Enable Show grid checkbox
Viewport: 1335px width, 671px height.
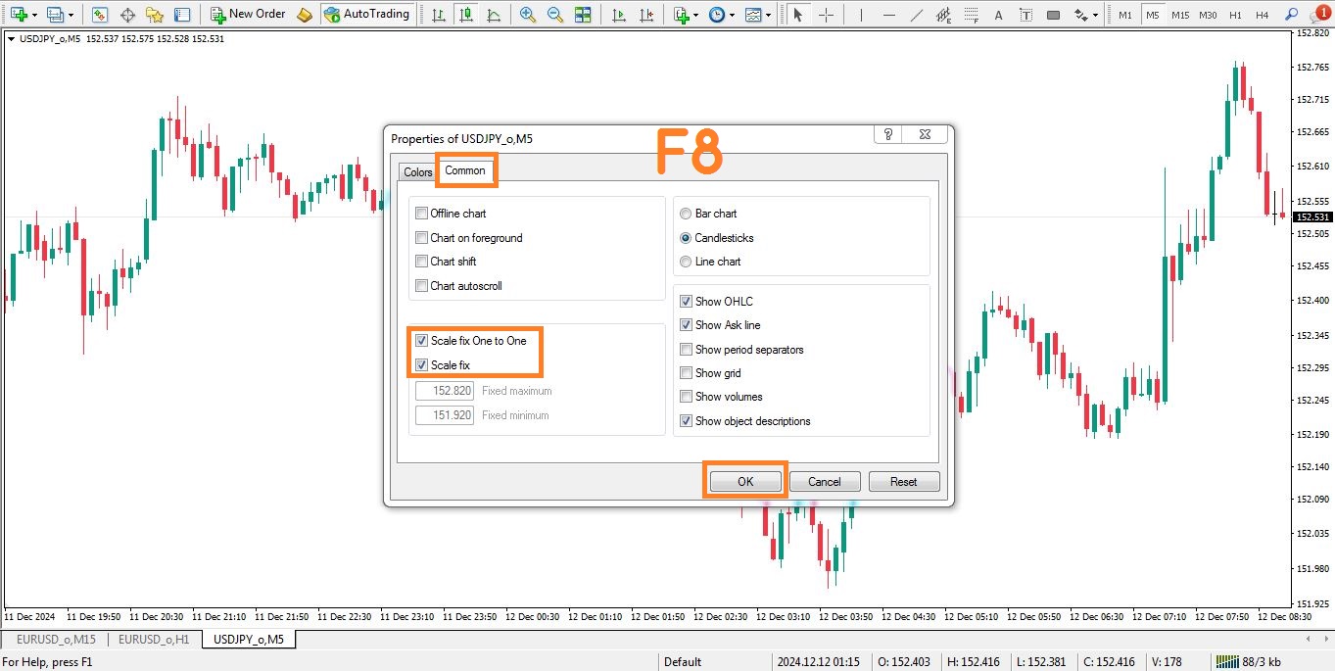tap(687, 373)
